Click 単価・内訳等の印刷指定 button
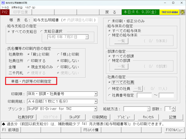Screen dimensions: 186x139 click(31, 81)
